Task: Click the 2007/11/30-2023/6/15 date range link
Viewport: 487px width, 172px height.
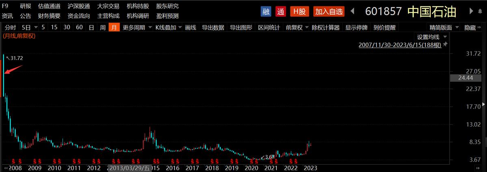Action: pyautogui.click(x=400, y=44)
